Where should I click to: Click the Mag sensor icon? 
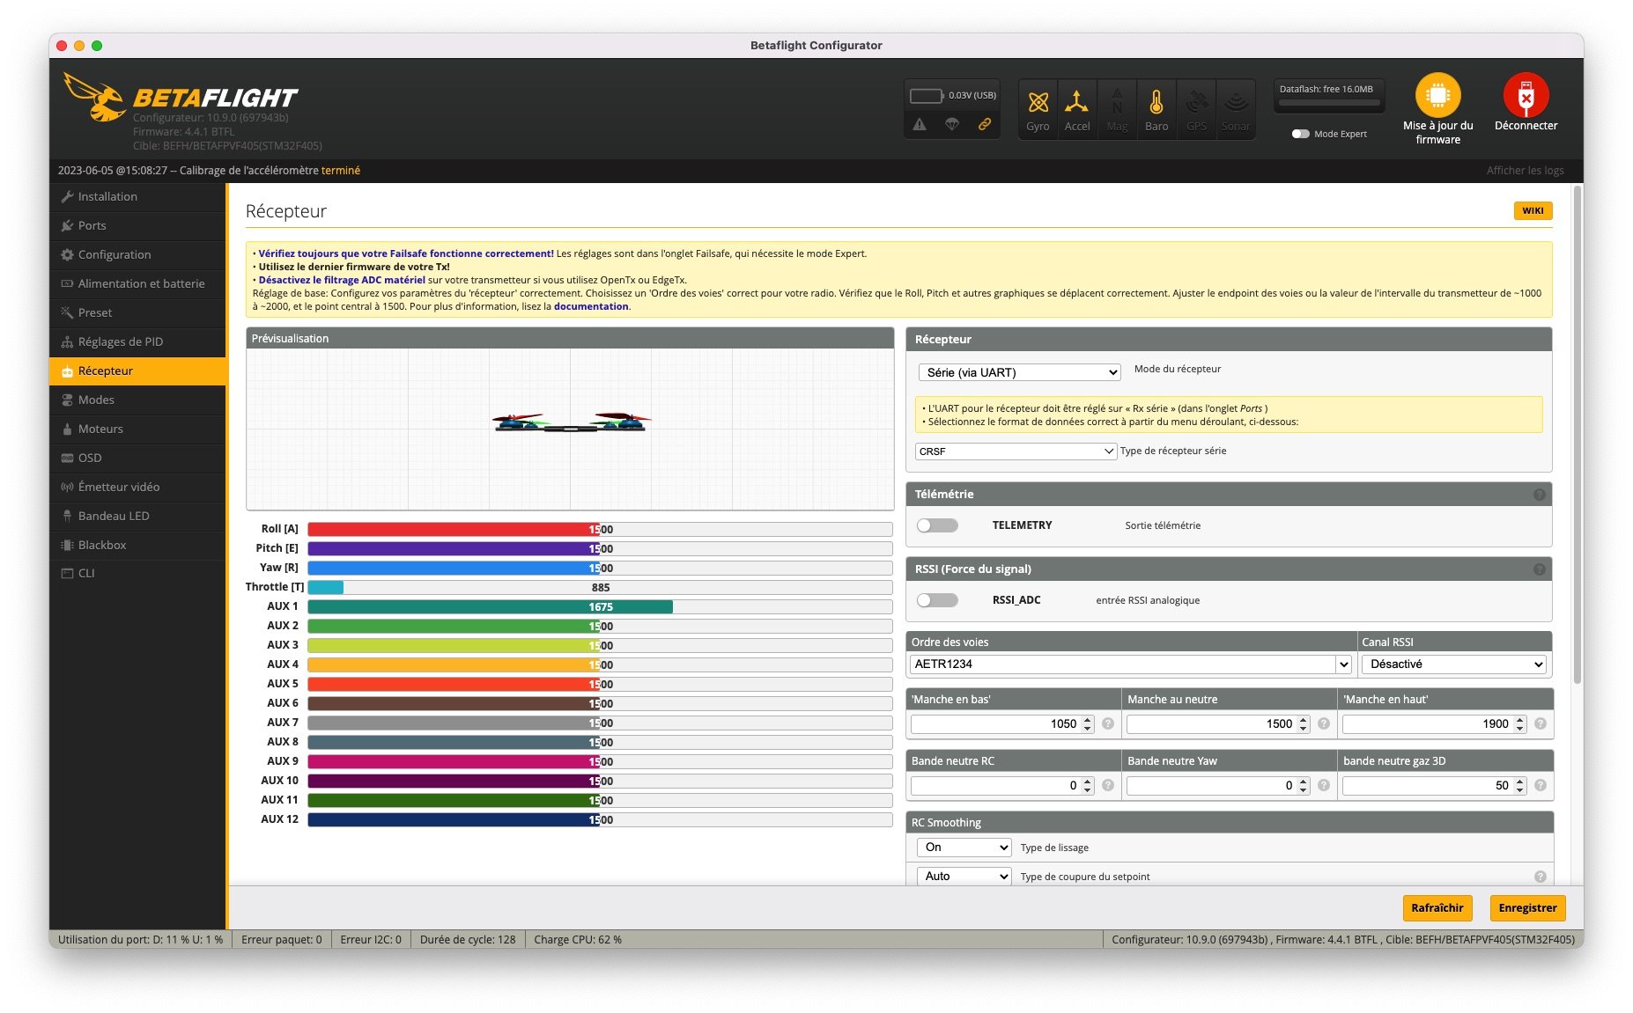1117,103
